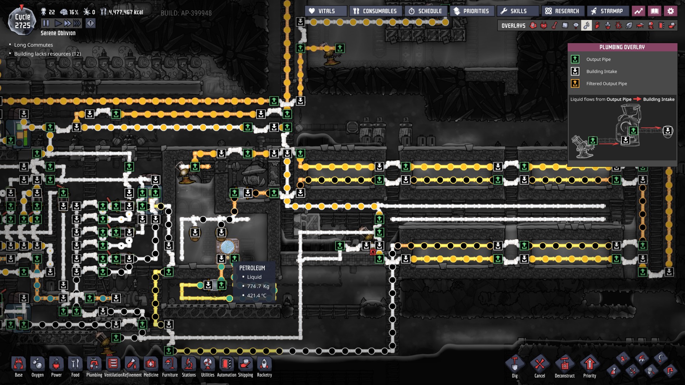The image size is (685, 385).
Task: Select the Sweep broom tool
Action: tap(641, 359)
